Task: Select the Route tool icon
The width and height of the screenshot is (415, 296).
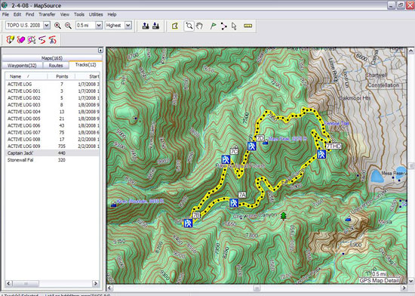Action: (x=224, y=26)
